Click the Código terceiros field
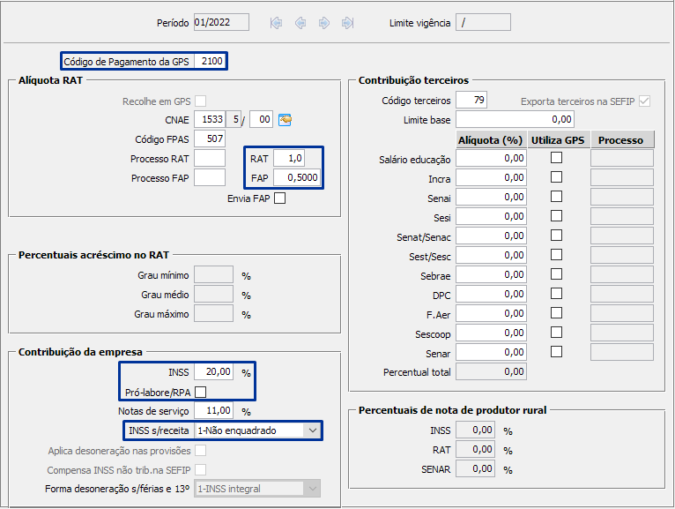Image resolution: width=675 pixels, height=509 pixels. coord(471,100)
